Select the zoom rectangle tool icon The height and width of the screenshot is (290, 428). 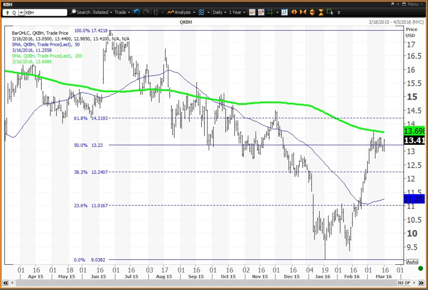tap(330, 12)
